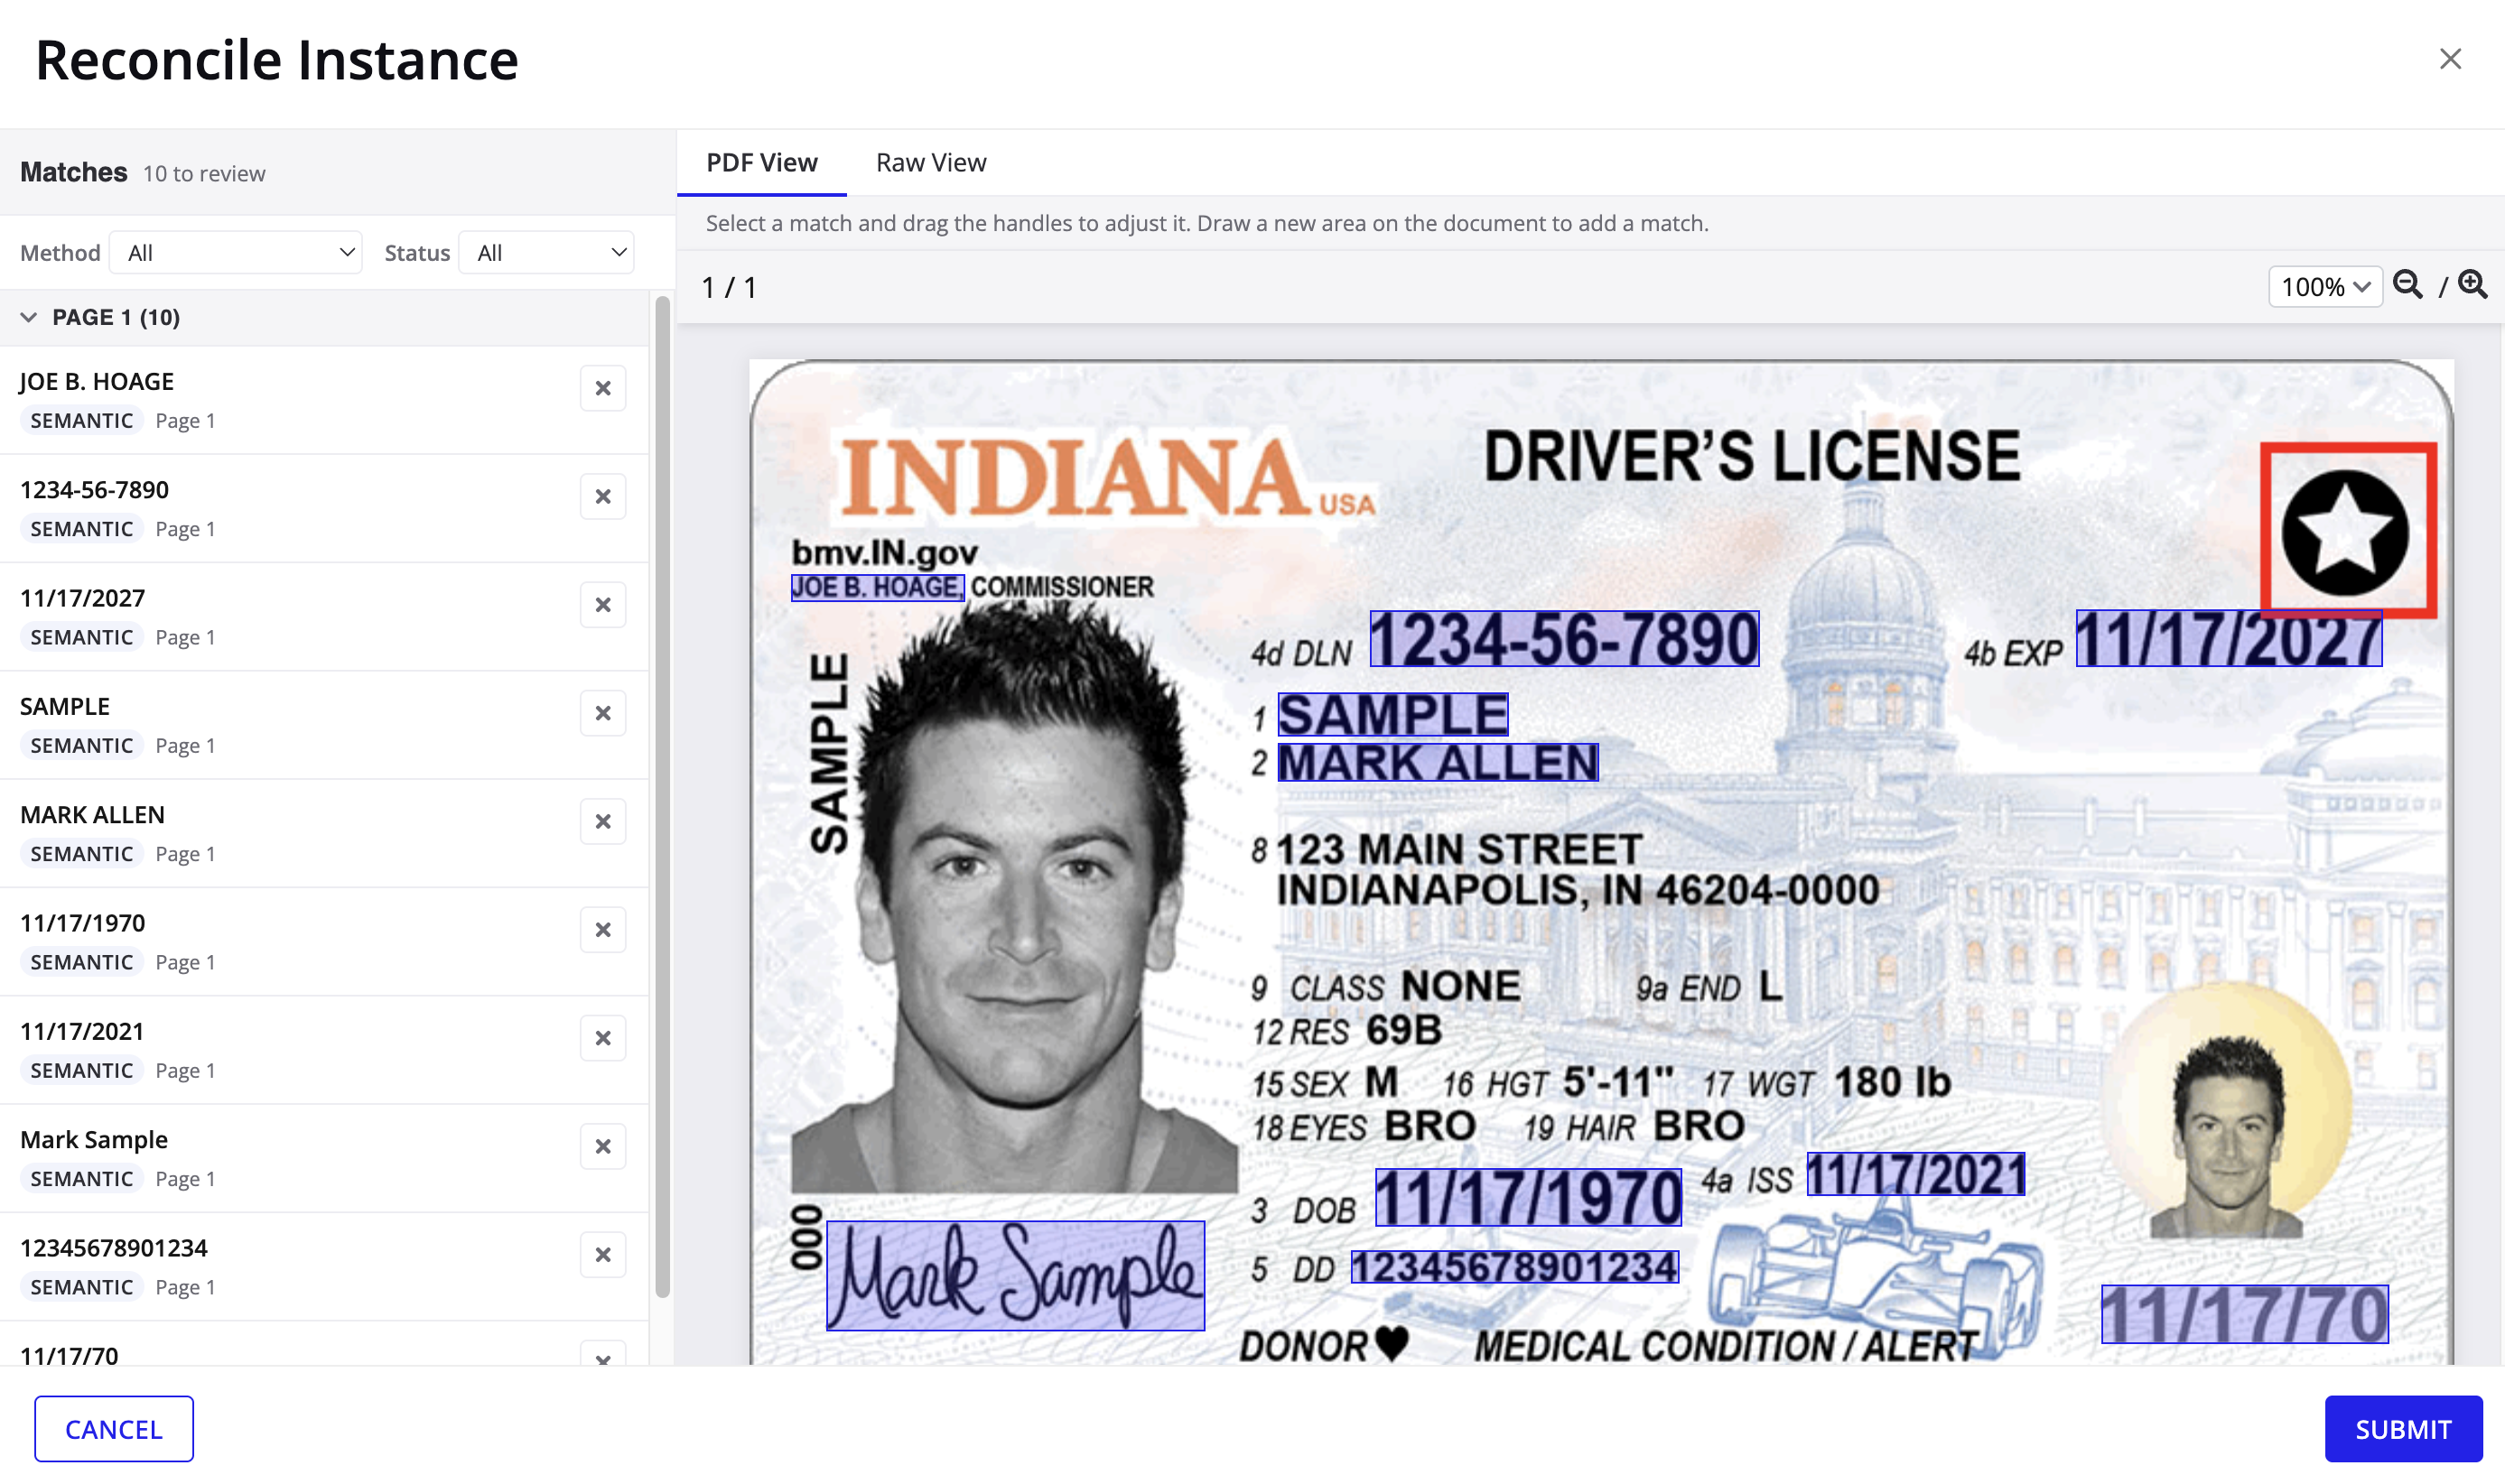
Task: Select the highlighted SAMPLE name box on license
Action: pyautogui.click(x=1392, y=715)
